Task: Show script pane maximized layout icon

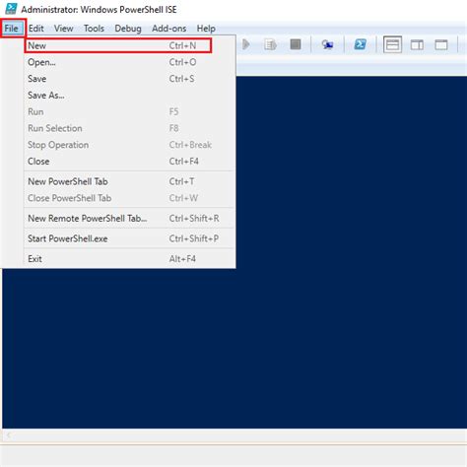Action: tap(441, 44)
